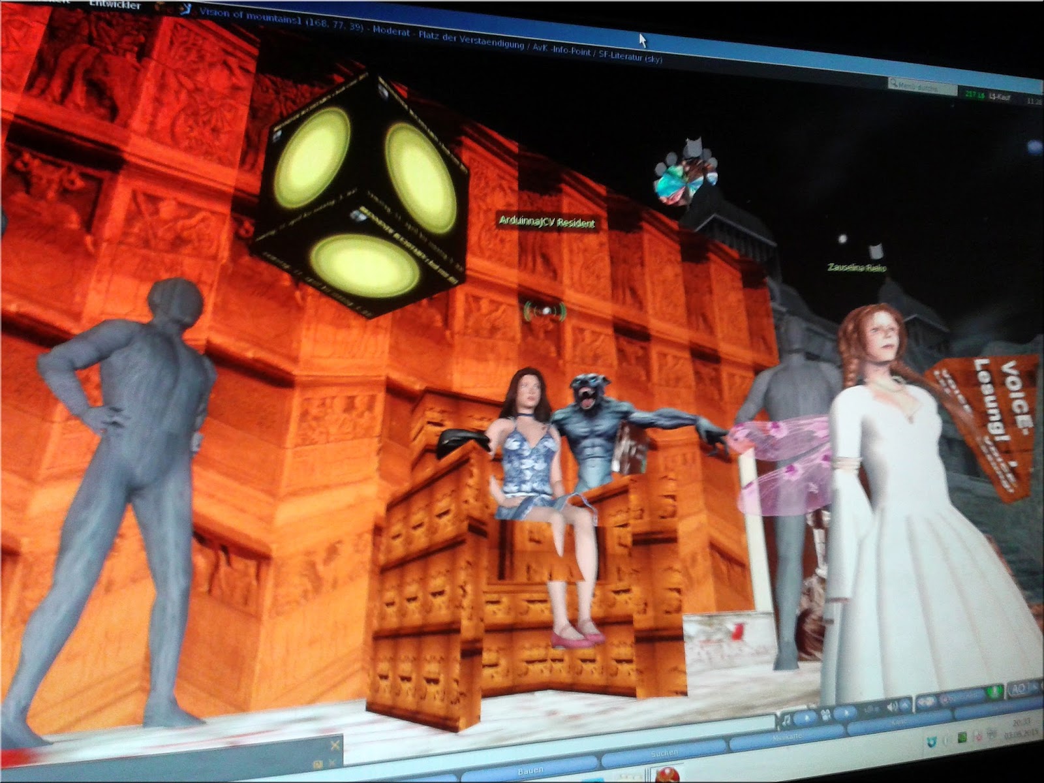1044x783 pixels.
Task: Click the Sprechen voice button
Action: click(961, 696)
